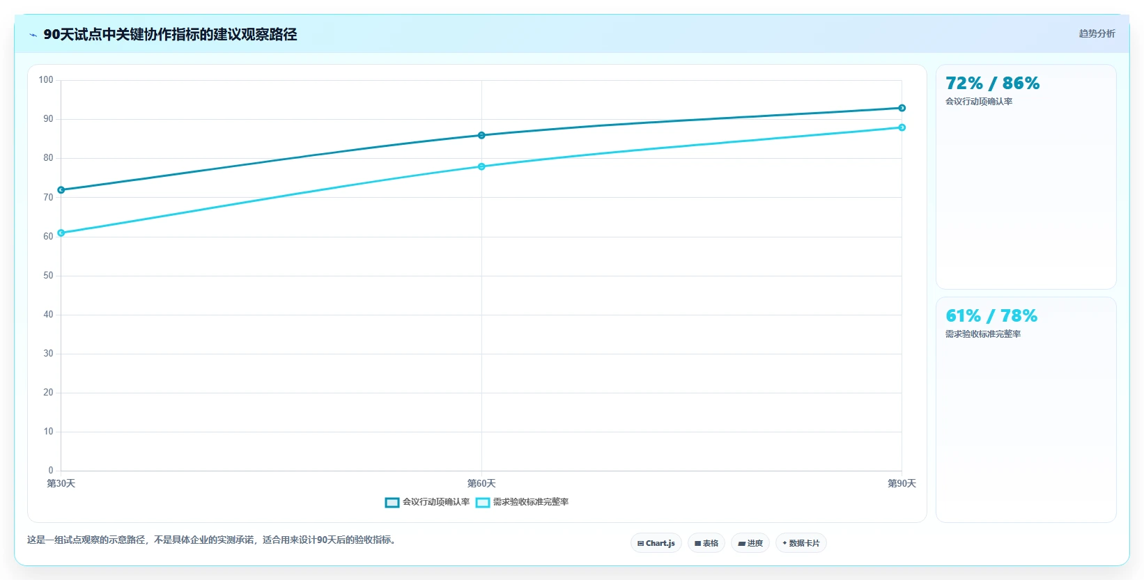The image size is (1144, 580).
Task: Toggle the 会议行动项确认率 legend swatch
Action: point(392,502)
